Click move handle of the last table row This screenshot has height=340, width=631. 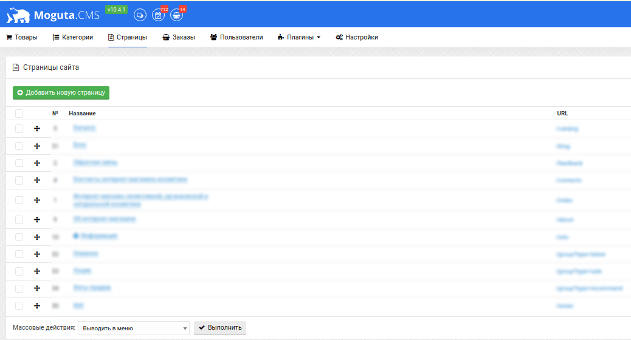(37, 306)
